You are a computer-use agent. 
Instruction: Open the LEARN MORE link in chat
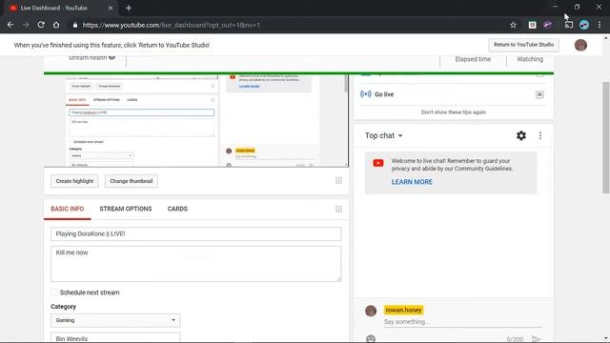point(412,182)
